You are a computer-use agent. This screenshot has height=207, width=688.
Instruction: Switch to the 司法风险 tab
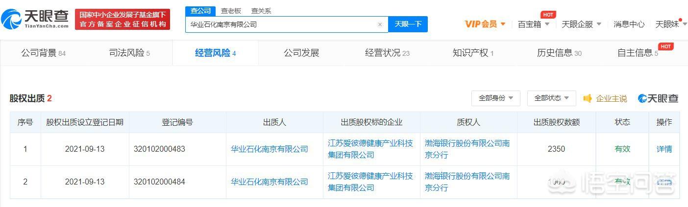[129, 53]
